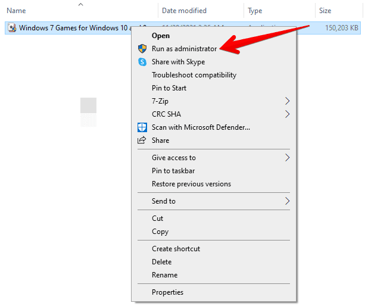Choose Restore previous versions
This screenshot has height=306, width=365.
click(x=214, y=184)
